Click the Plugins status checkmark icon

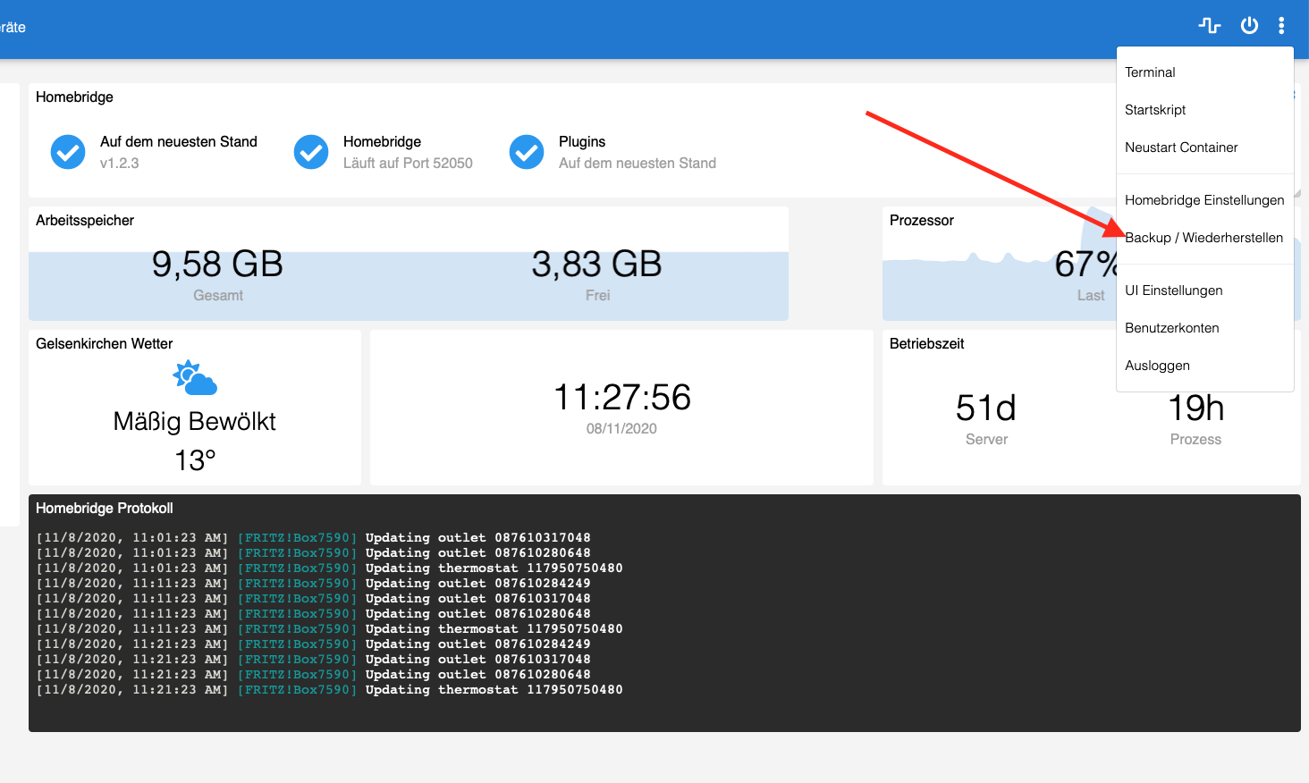click(527, 152)
